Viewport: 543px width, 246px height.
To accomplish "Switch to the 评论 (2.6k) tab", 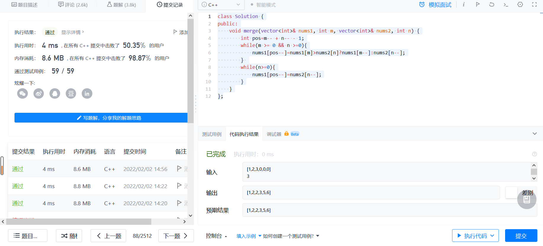I will click(73, 5).
